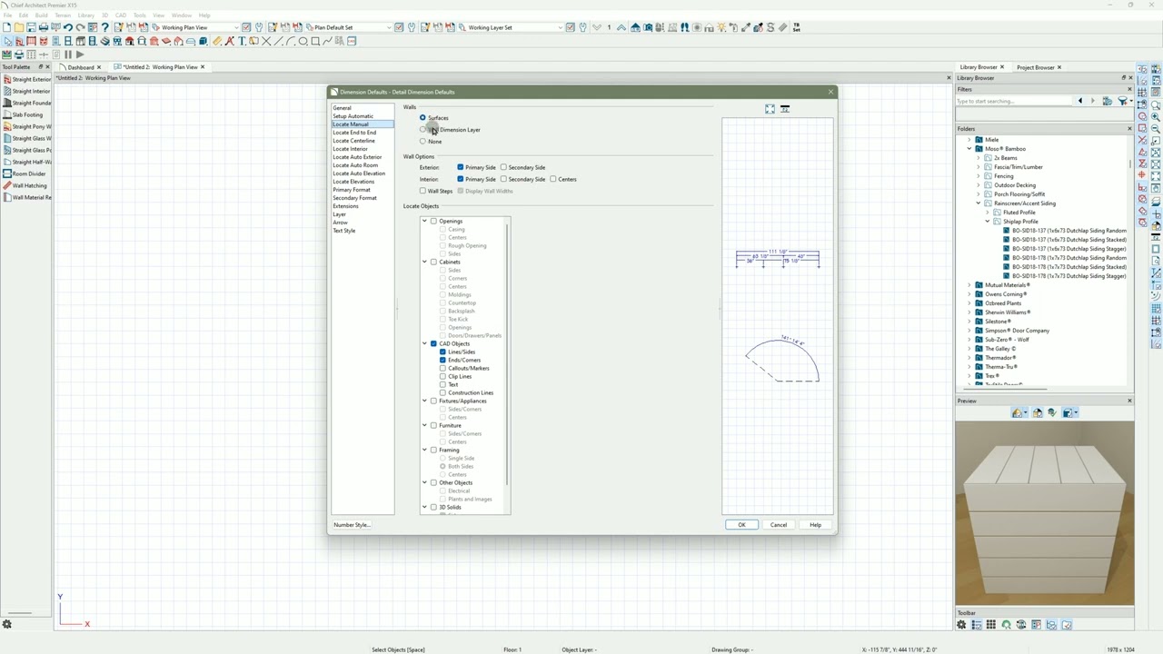Expand the Mutual Materials library folder

coord(969,285)
